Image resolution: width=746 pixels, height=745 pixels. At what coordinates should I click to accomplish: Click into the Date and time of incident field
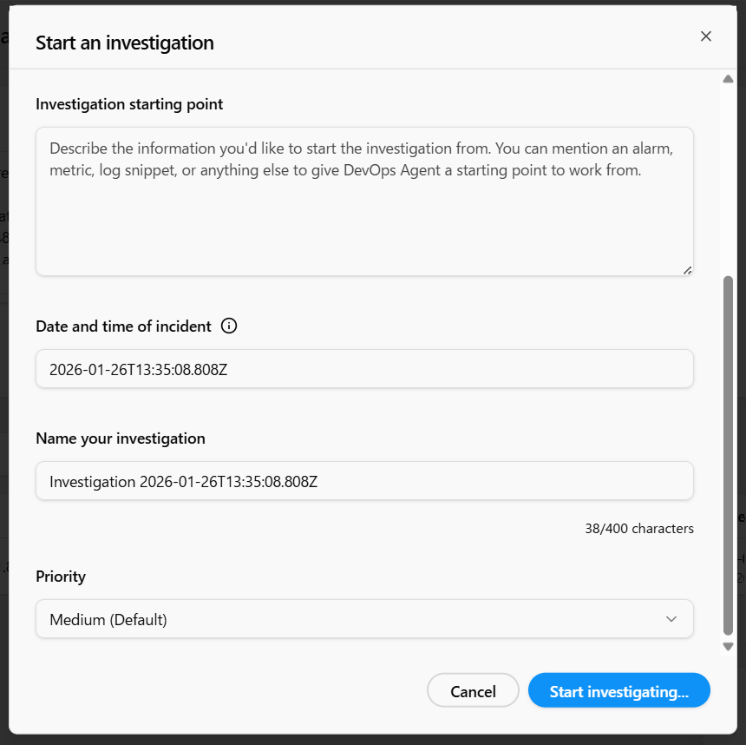pyautogui.click(x=364, y=369)
